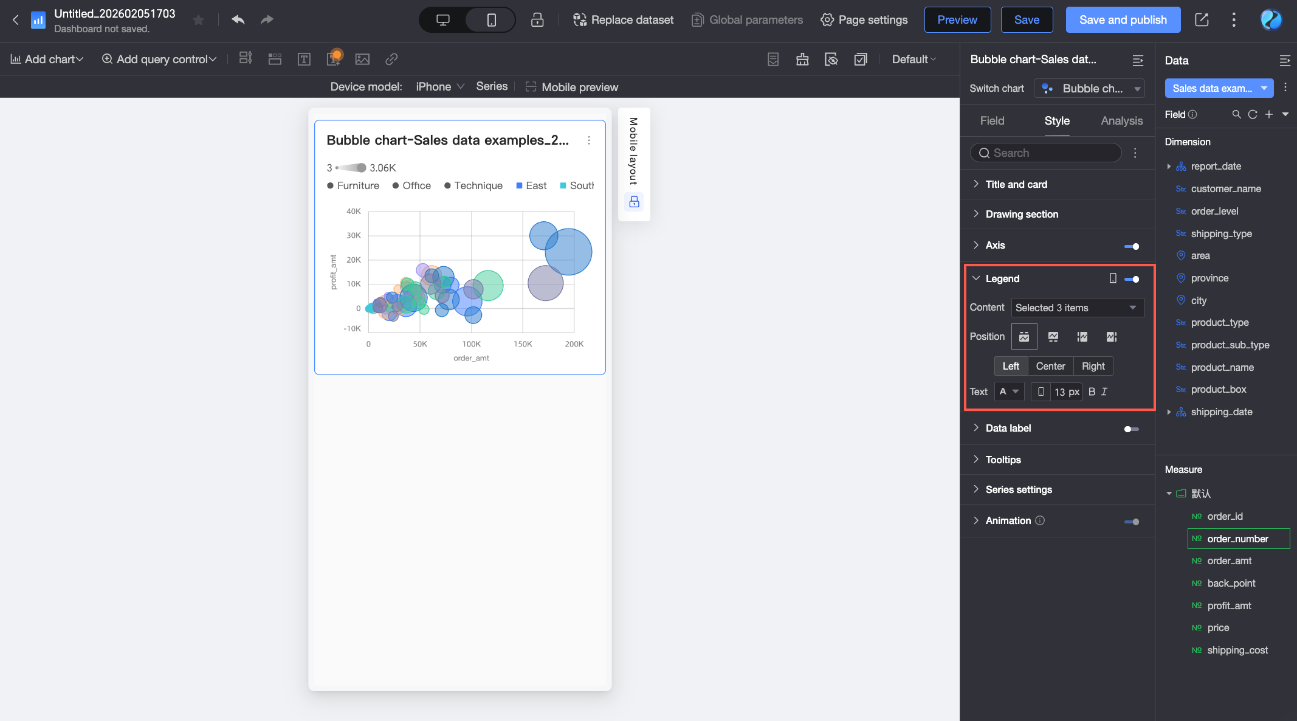This screenshot has height=721, width=1297.
Task: Insert a text box widget icon
Action: 304,59
